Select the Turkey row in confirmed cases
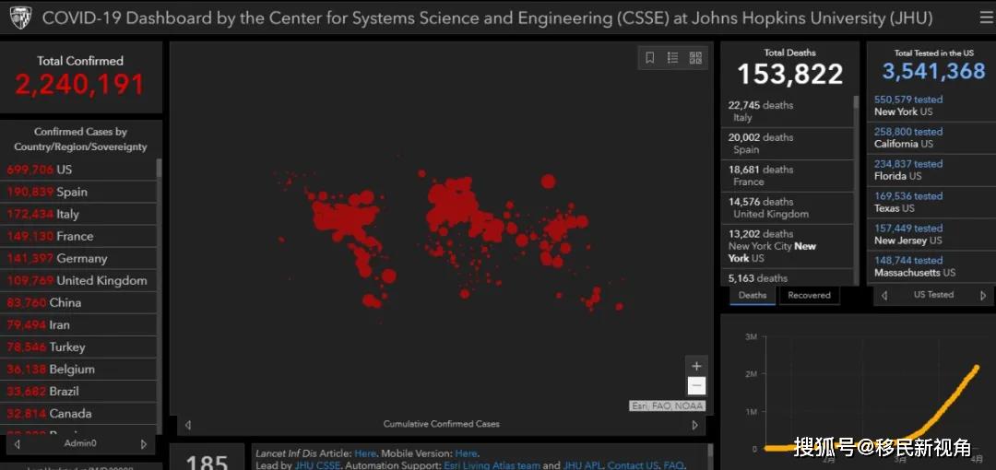996x470 pixels. (78, 347)
